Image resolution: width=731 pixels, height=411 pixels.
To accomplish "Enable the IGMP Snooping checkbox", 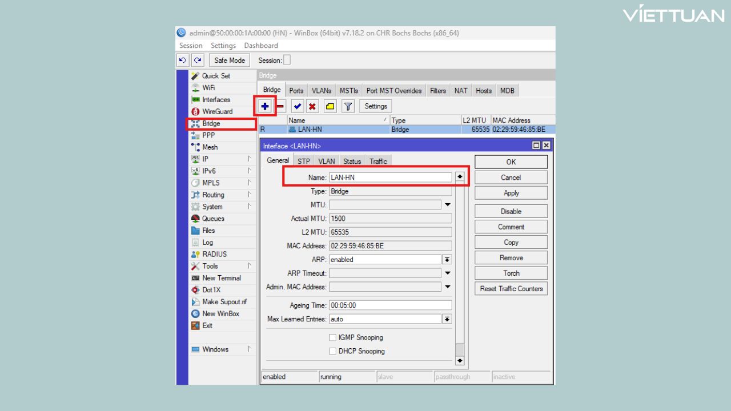I will pos(332,337).
